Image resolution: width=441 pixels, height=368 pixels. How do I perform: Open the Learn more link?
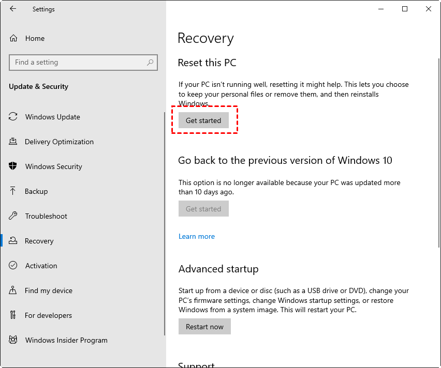[x=197, y=236]
